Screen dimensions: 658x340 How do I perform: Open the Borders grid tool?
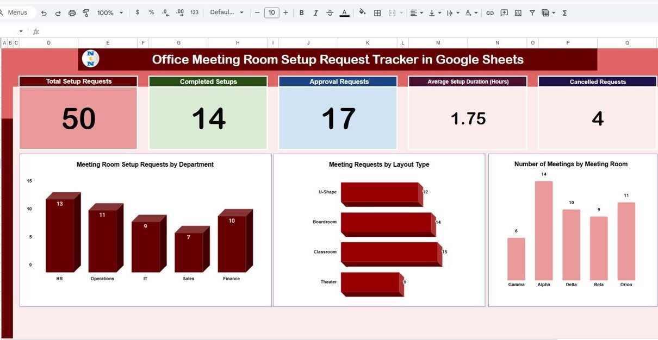click(x=377, y=13)
